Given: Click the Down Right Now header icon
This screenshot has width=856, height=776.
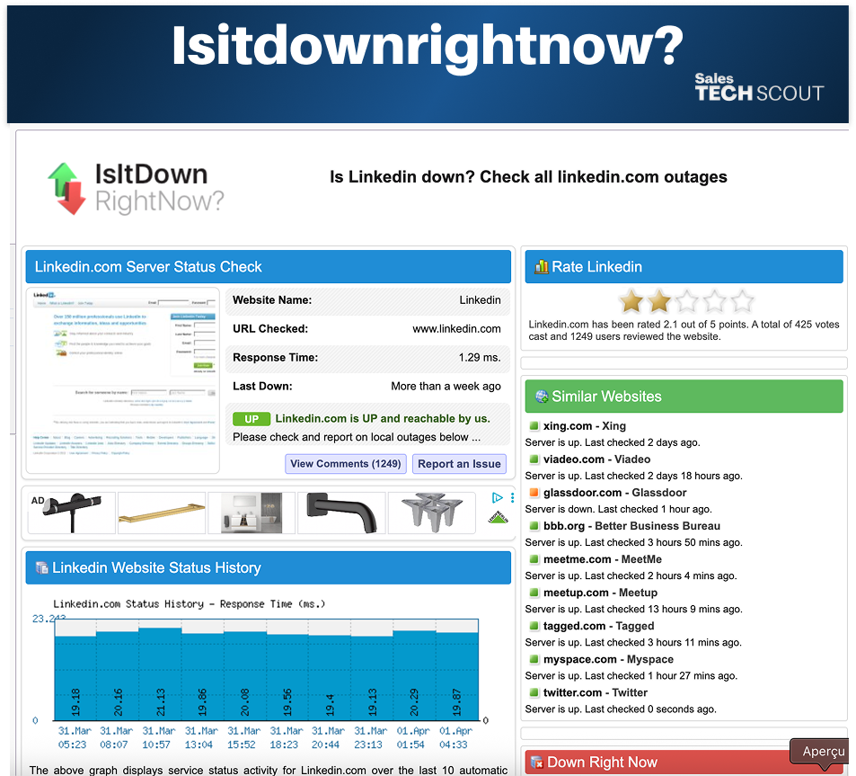Looking at the screenshot, I should [537, 762].
